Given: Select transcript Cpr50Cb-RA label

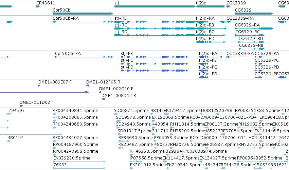Looking at the screenshot, I should tap(66, 18).
